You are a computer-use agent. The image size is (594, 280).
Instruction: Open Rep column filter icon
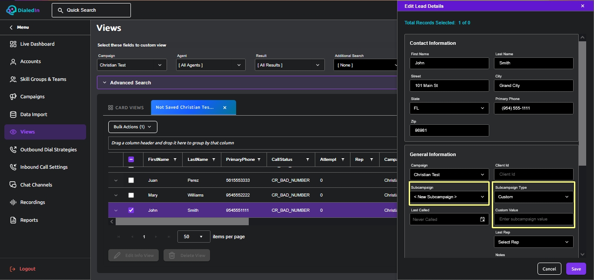click(371, 160)
